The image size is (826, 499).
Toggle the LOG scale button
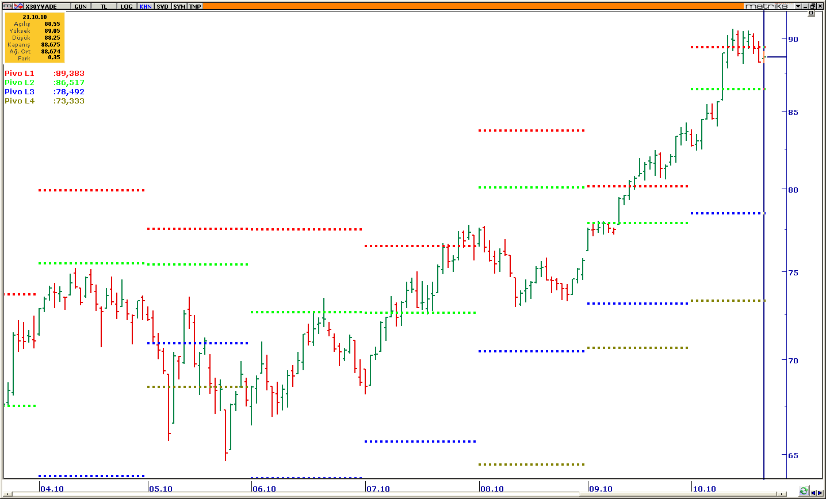[x=126, y=6]
